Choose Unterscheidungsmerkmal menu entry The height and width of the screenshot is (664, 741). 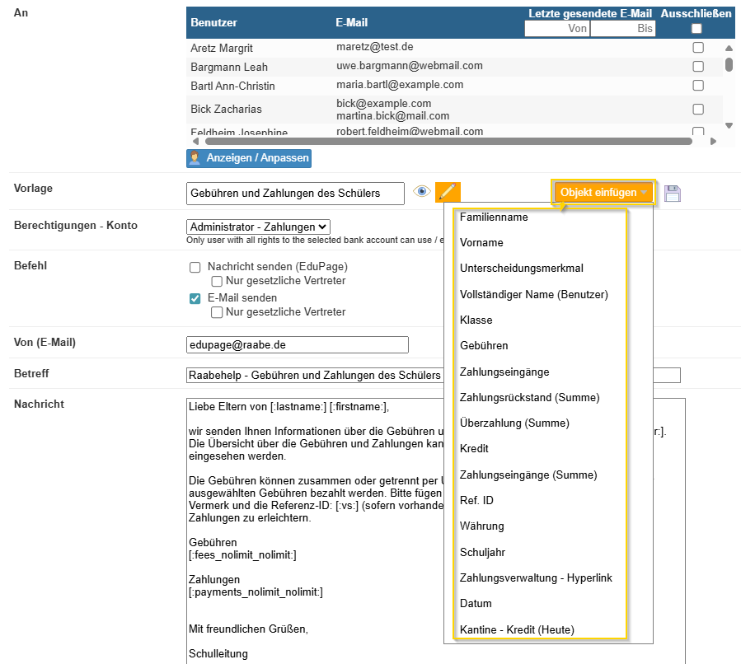pos(521,269)
